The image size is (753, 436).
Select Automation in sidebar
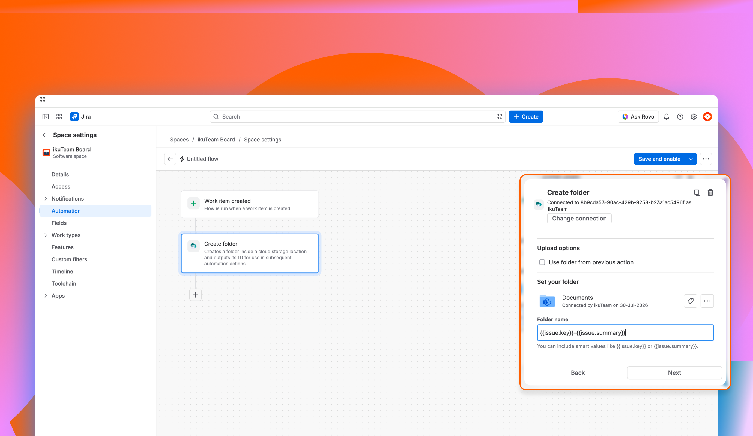point(95,211)
